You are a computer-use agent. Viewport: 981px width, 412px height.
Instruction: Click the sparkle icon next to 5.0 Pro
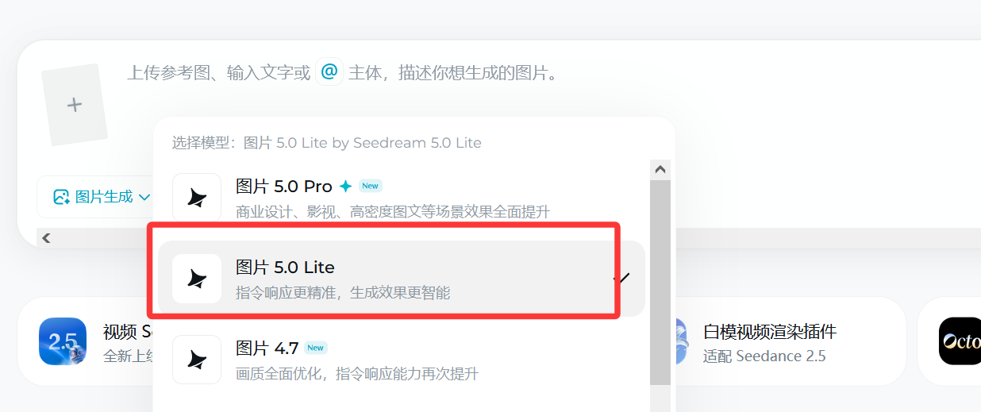[345, 186]
